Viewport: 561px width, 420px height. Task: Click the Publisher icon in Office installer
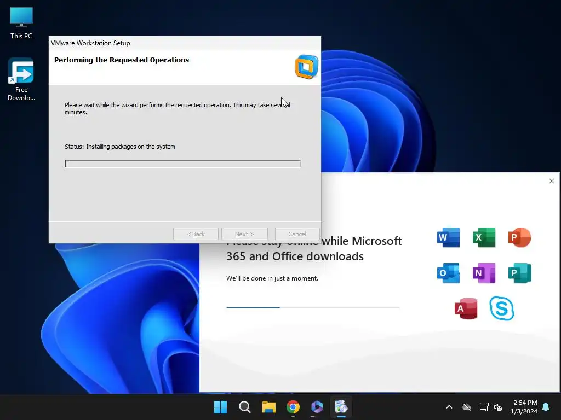519,273
